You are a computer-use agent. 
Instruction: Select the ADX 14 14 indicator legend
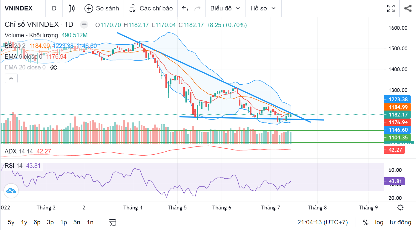pyautogui.click(x=19, y=151)
